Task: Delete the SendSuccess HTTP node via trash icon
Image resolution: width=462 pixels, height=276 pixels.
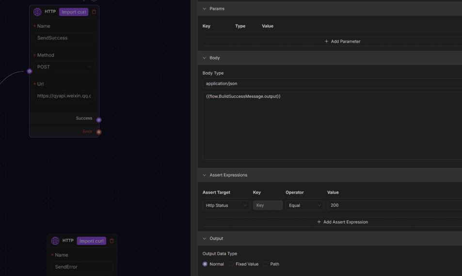Action: (x=94, y=12)
